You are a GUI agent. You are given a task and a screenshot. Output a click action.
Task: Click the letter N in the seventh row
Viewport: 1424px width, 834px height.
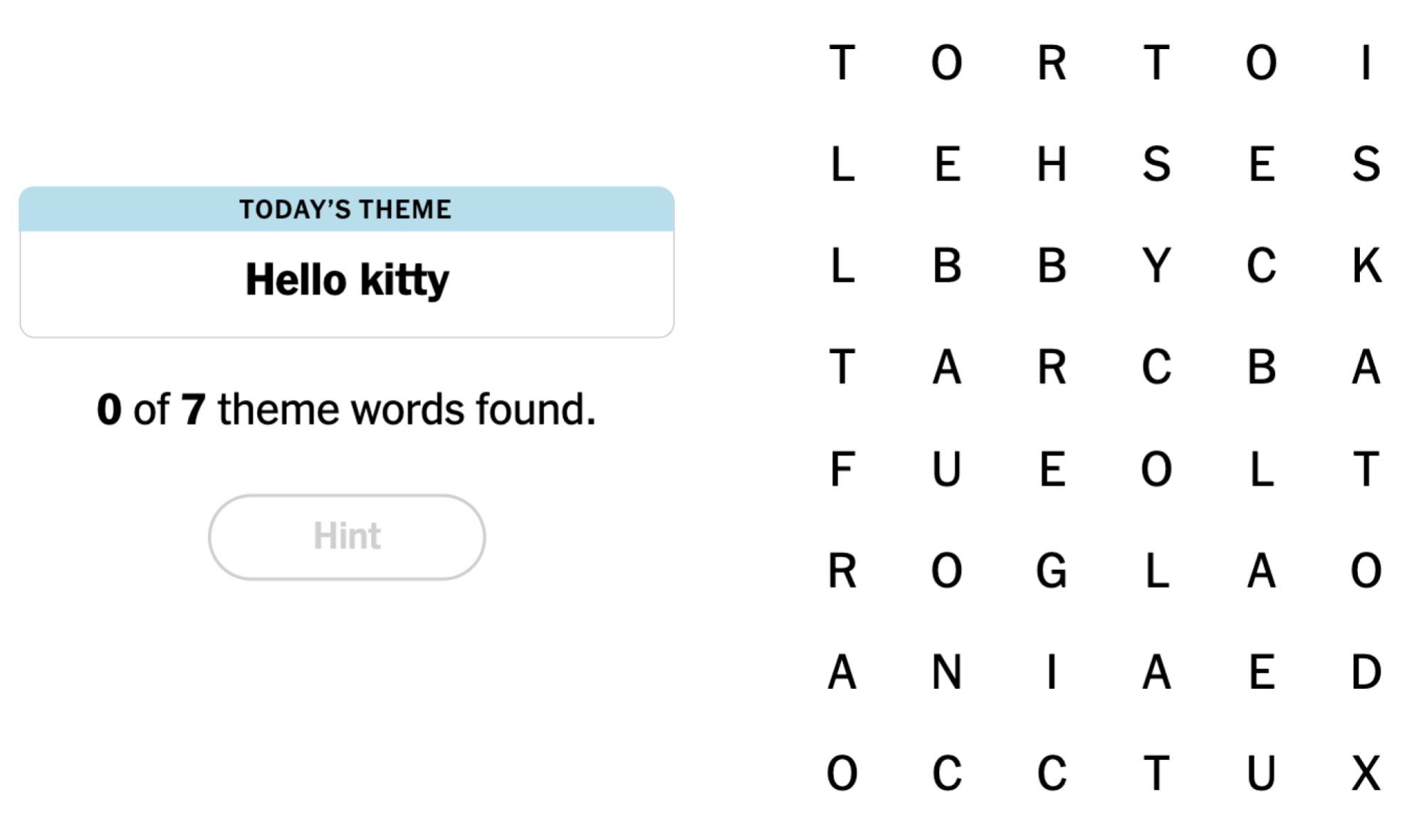coord(947,670)
